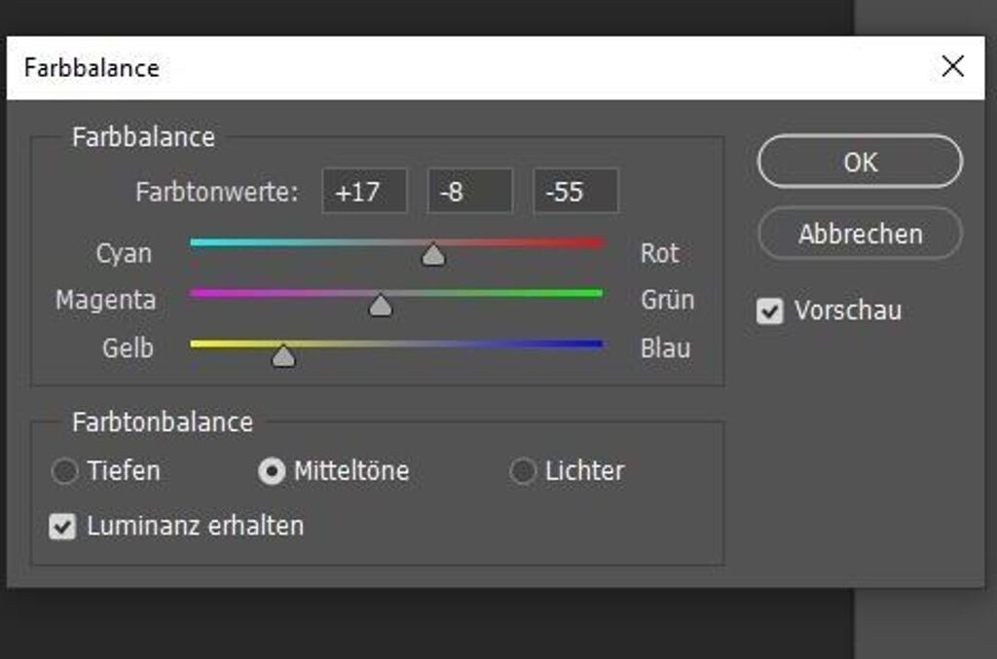The width and height of the screenshot is (997, 659).
Task: Click the yellow end of the Gelb–Blau track
Action: (198, 343)
